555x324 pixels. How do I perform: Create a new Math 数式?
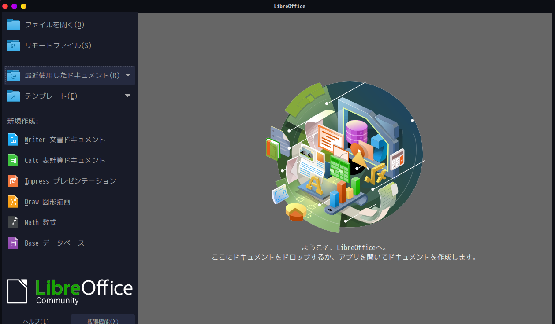pos(70,222)
